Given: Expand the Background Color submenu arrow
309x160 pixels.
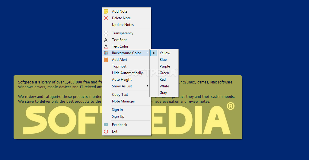Looking at the screenshot, I should click(147, 53).
